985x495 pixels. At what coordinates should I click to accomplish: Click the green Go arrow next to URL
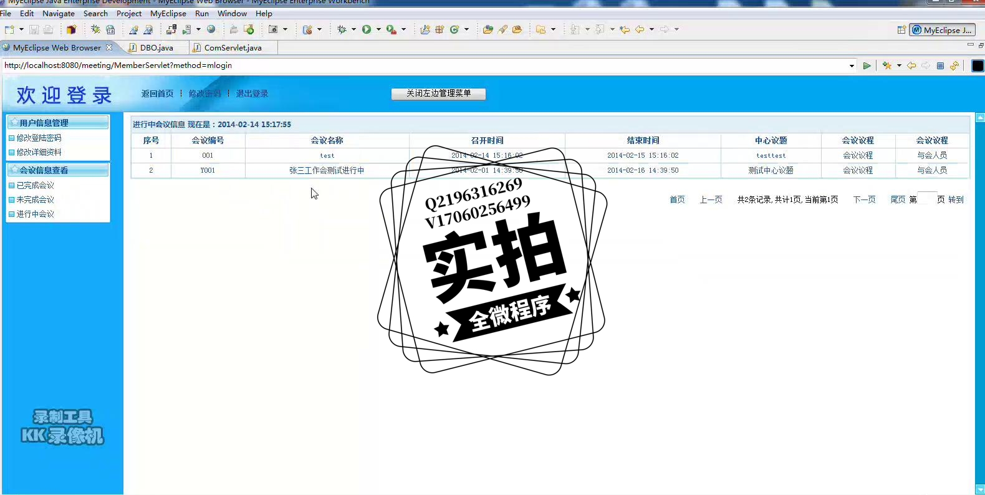tap(867, 65)
